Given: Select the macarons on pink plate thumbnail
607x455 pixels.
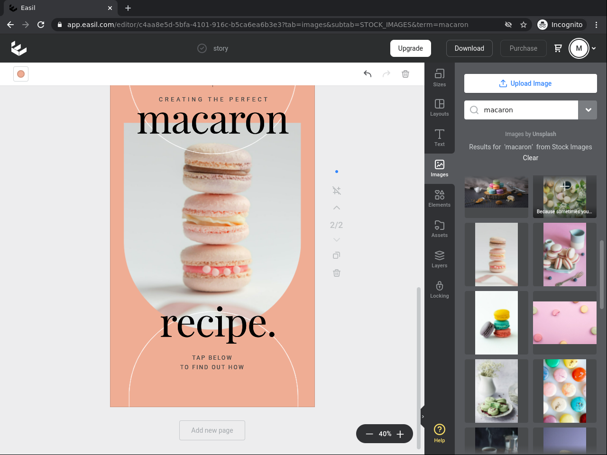Looking at the screenshot, I should click(x=565, y=255).
